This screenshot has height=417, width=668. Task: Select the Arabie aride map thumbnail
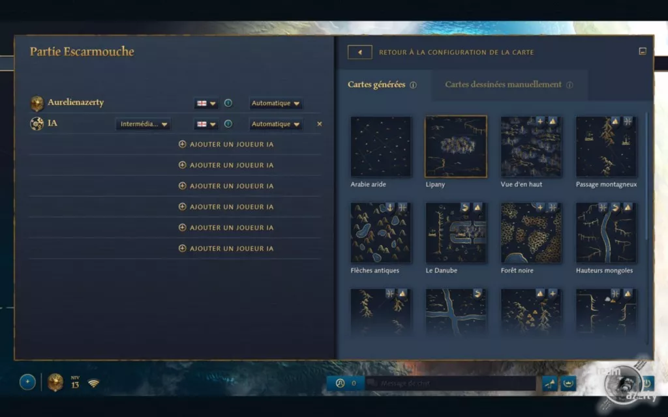point(381,147)
